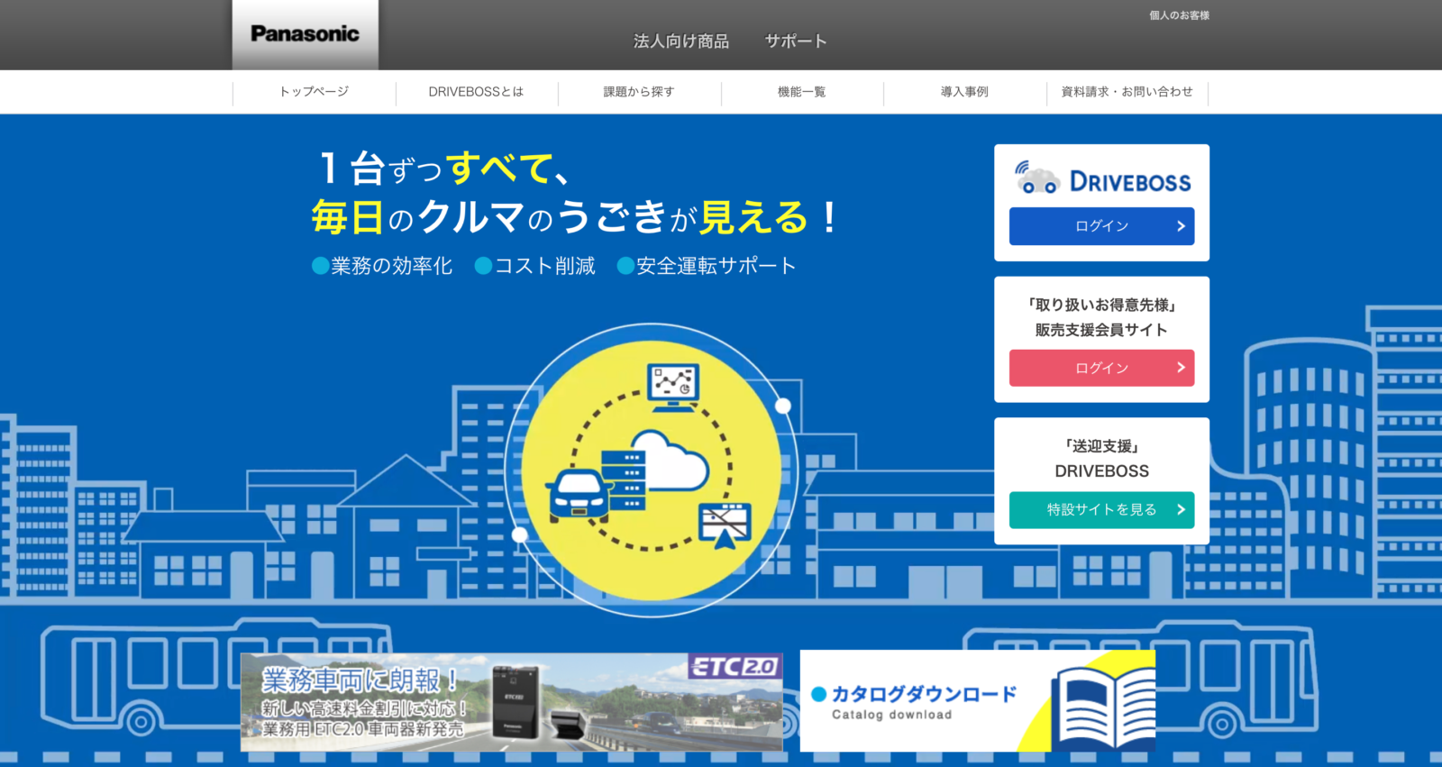View 導入事例 navigation item
1442x767 pixels.
pos(964,92)
